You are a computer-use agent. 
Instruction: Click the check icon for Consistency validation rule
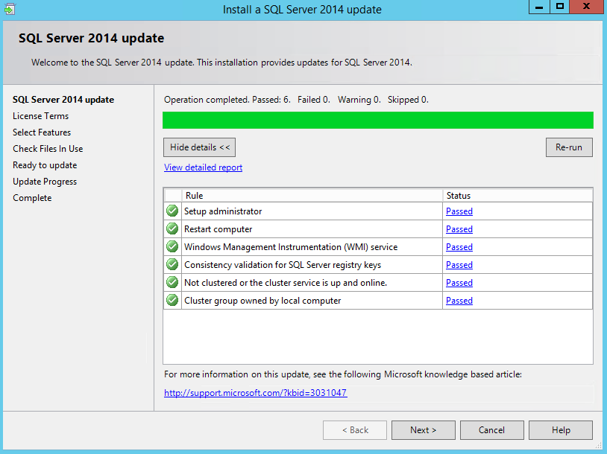pos(172,264)
